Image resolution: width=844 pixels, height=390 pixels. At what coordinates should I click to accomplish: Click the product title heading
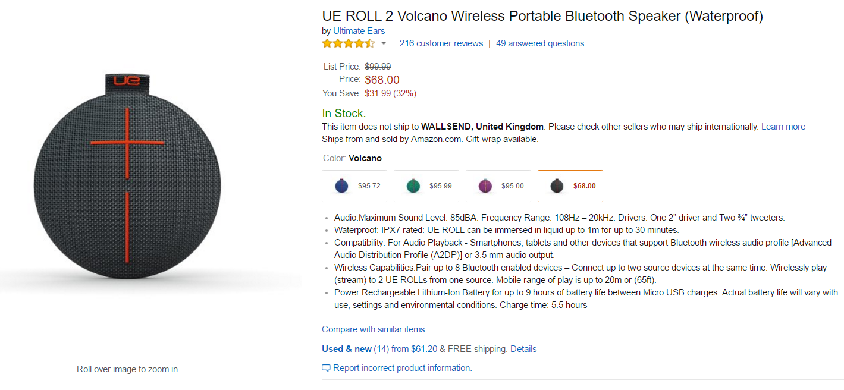pos(542,16)
